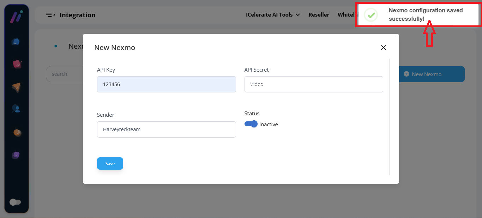The width and height of the screenshot is (482, 218).
Task: Collapse sidebar using hamburger menu icon
Action: (50, 15)
